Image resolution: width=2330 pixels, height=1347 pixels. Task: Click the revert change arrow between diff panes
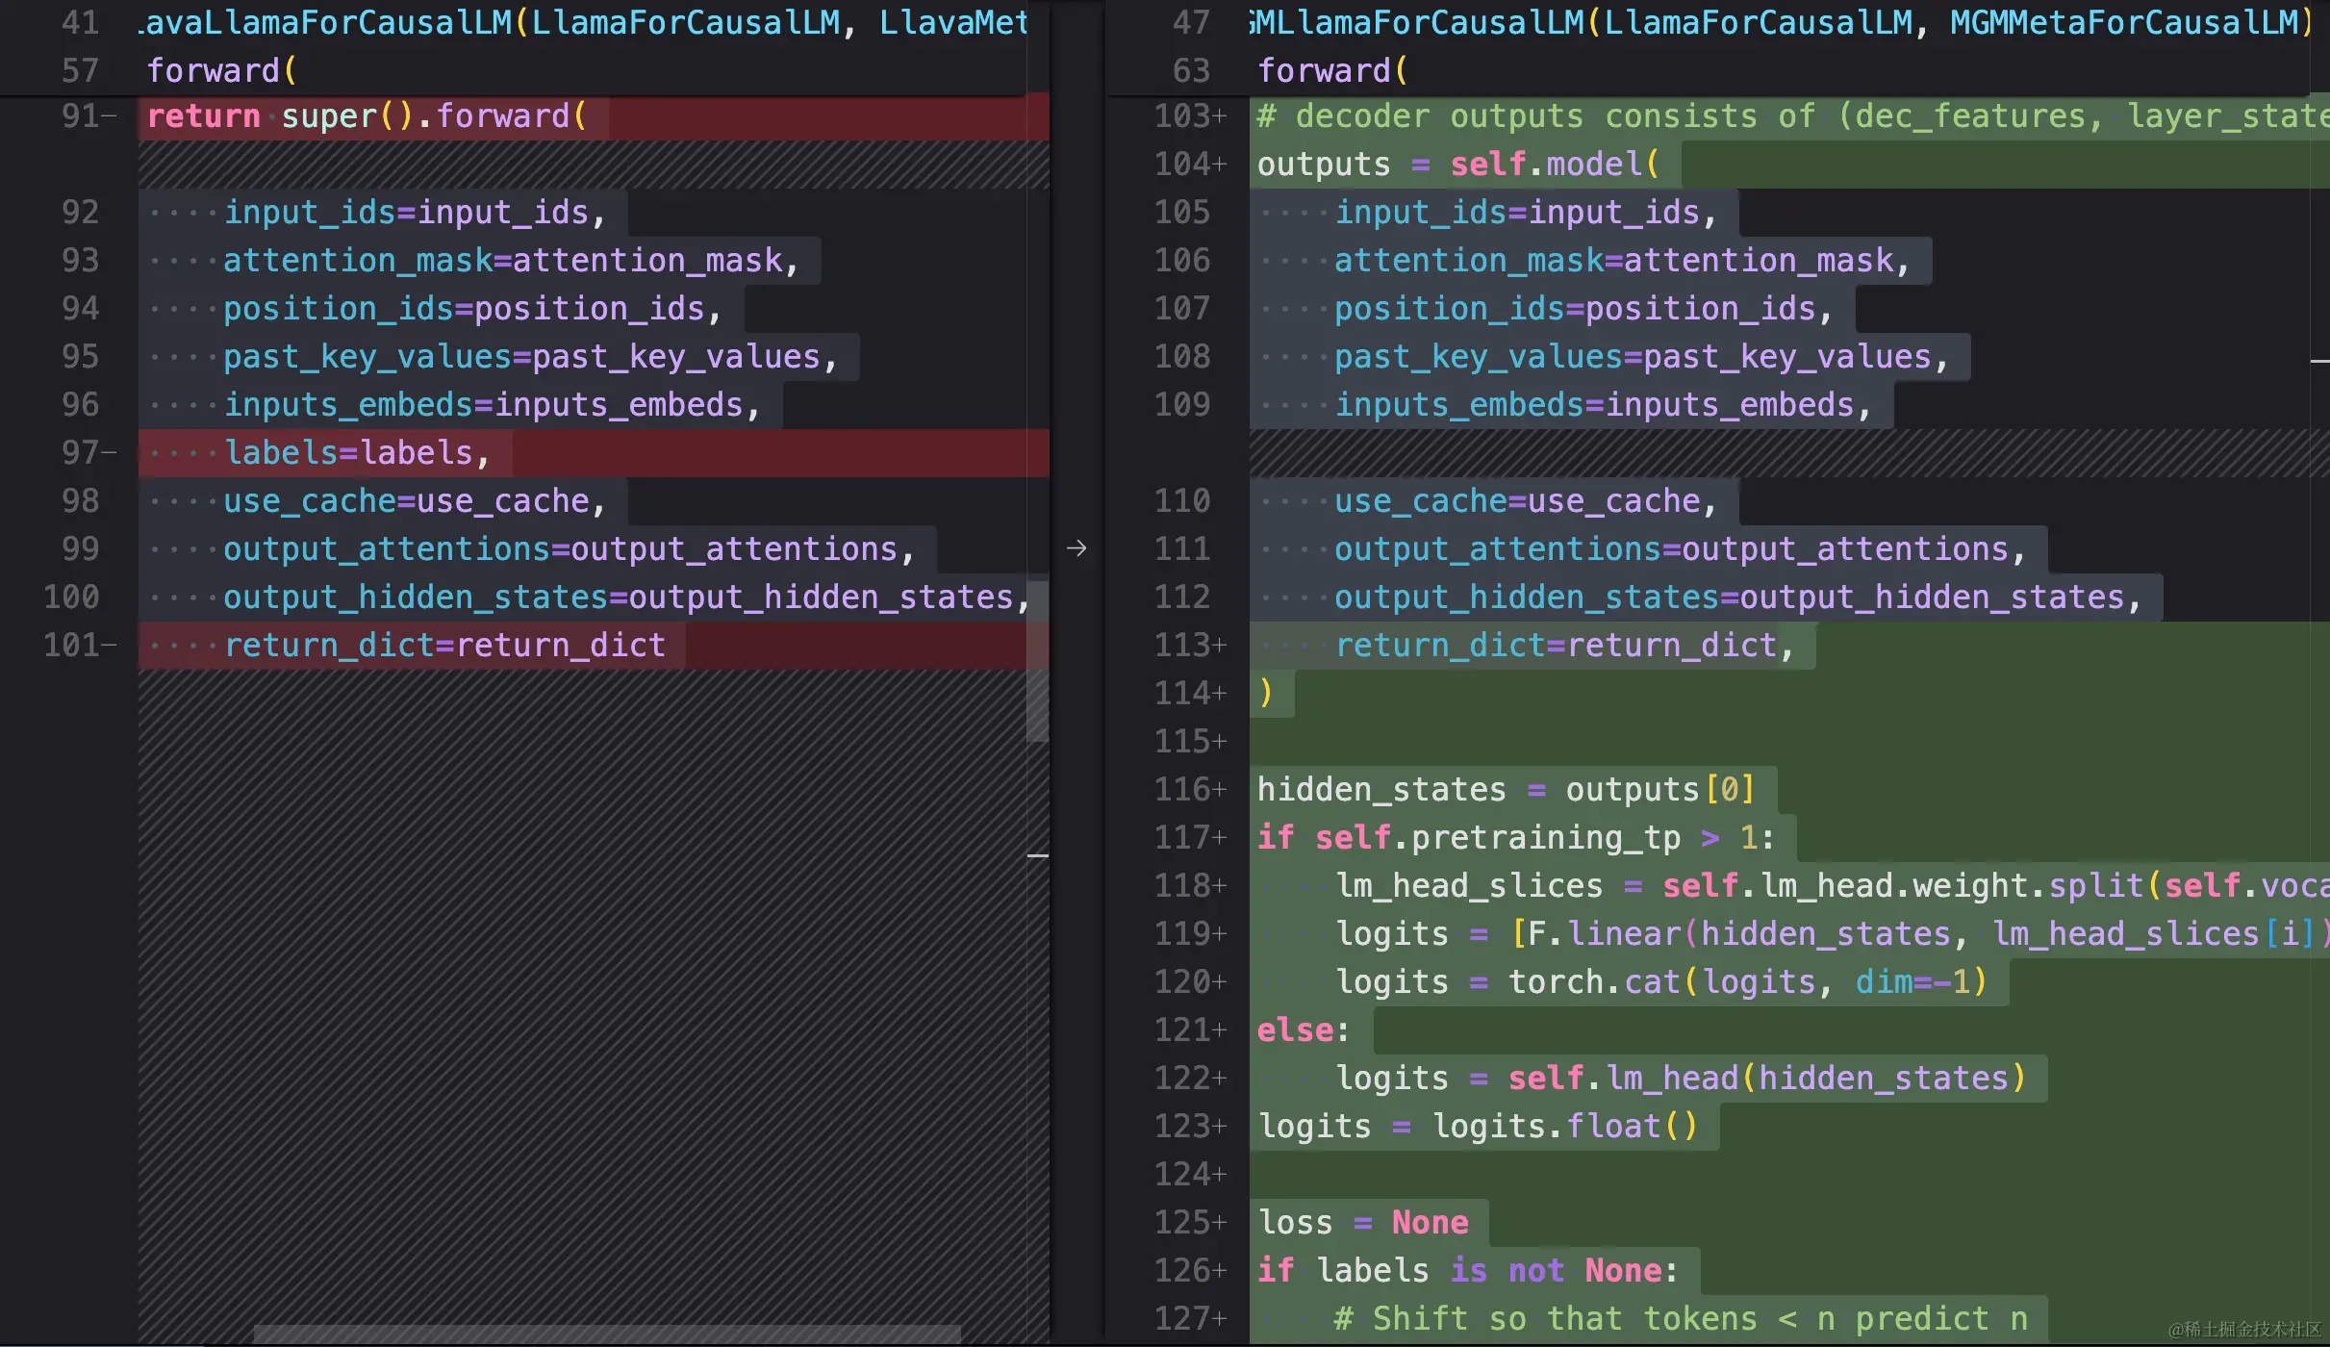click(x=1076, y=548)
